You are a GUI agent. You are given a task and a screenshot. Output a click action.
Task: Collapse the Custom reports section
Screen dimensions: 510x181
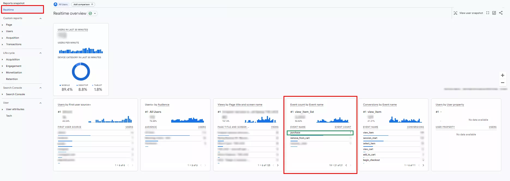[41, 18]
